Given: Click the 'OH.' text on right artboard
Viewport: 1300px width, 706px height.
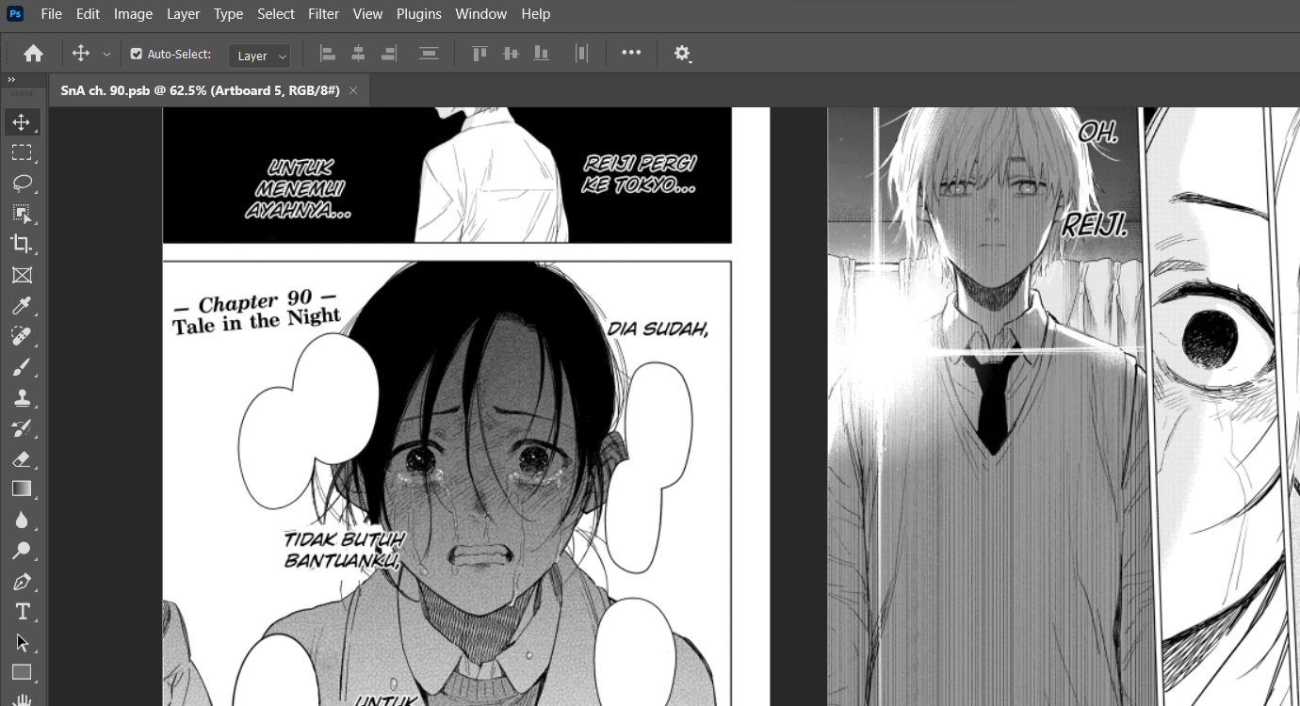Looking at the screenshot, I should tap(1097, 132).
